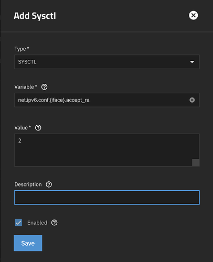Open the Description help tooltip
This screenshot has height=262, width=213.
click(49, 184)
